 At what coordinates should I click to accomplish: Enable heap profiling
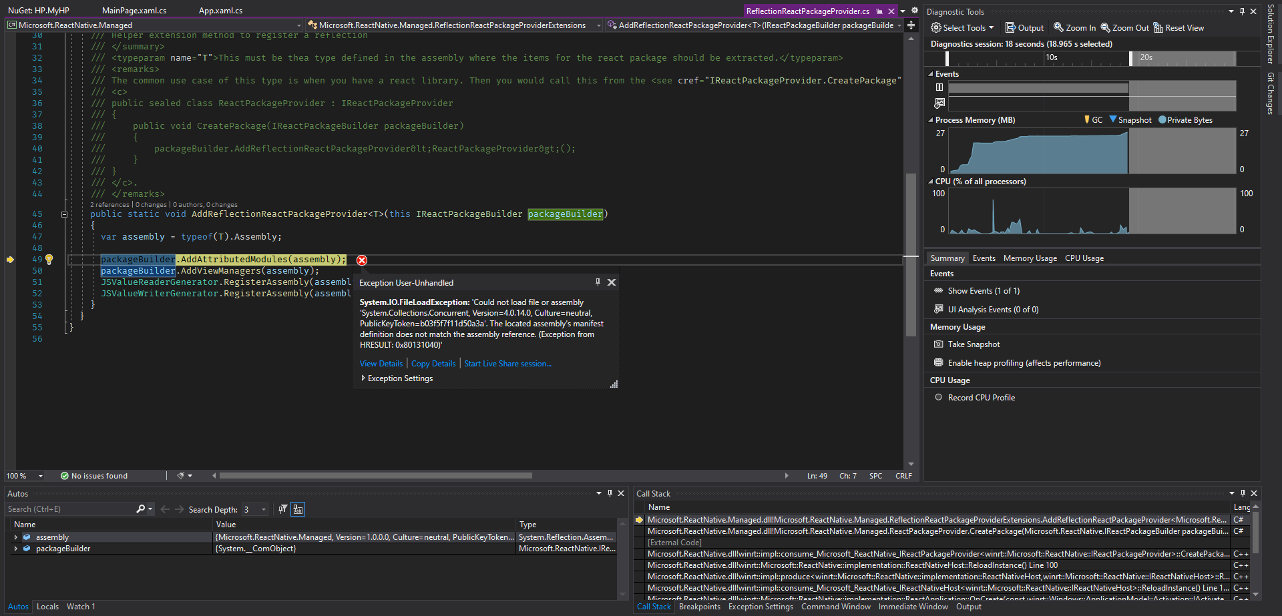point(1024,362)
